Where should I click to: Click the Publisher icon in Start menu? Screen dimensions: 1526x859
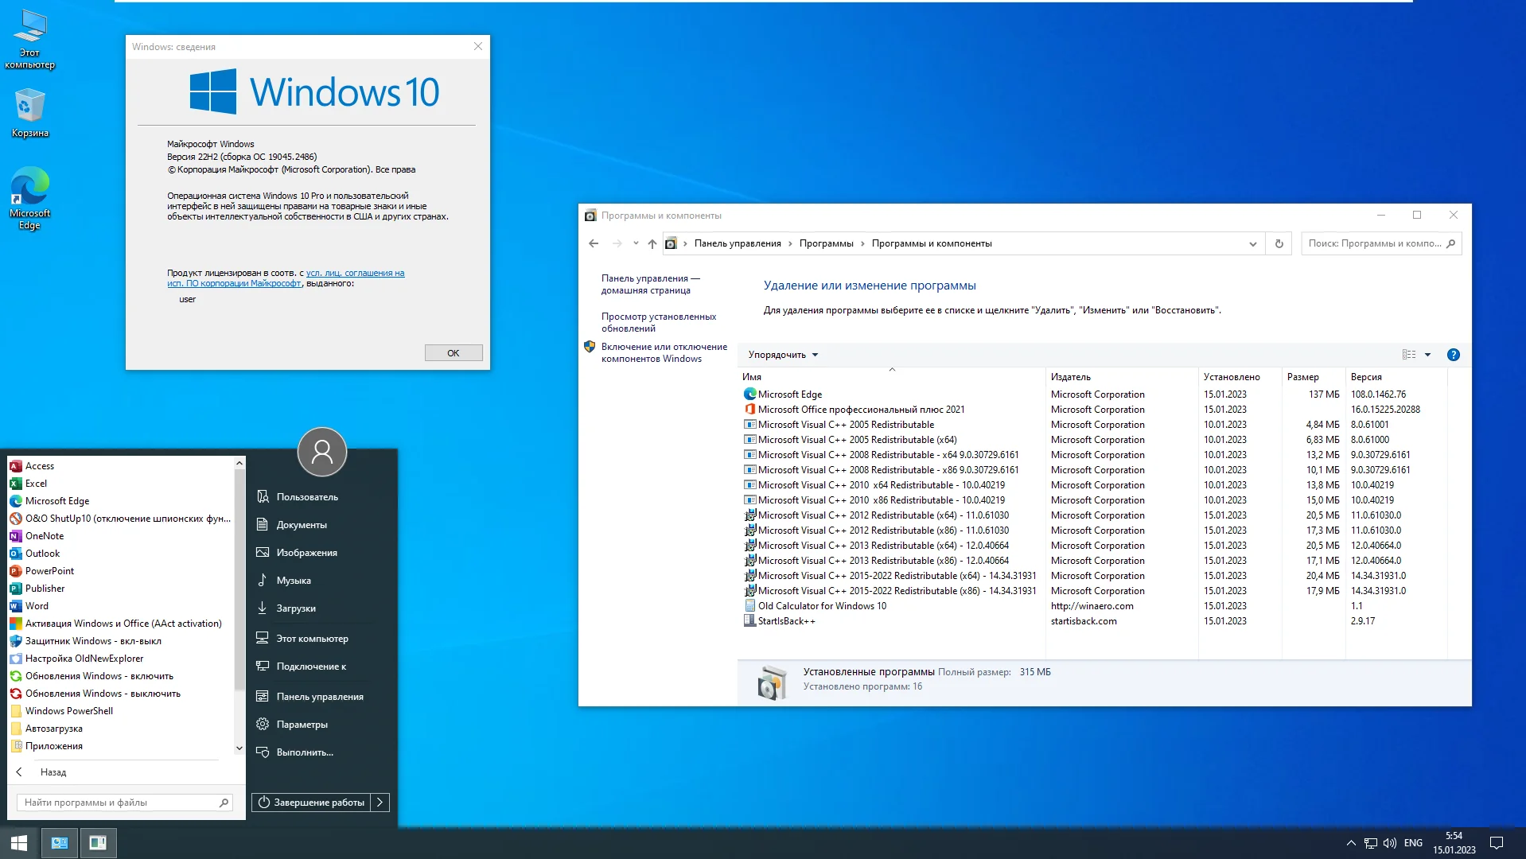click(16, 589)
